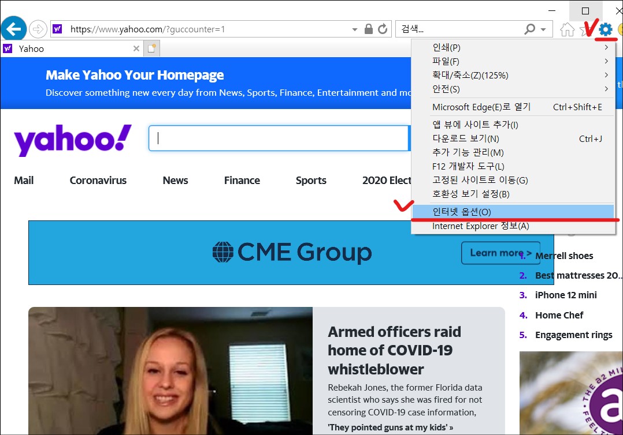This screenshot has width=623, height=435.
Task: Click the Yahoo search input field
Action: (279, 138)
